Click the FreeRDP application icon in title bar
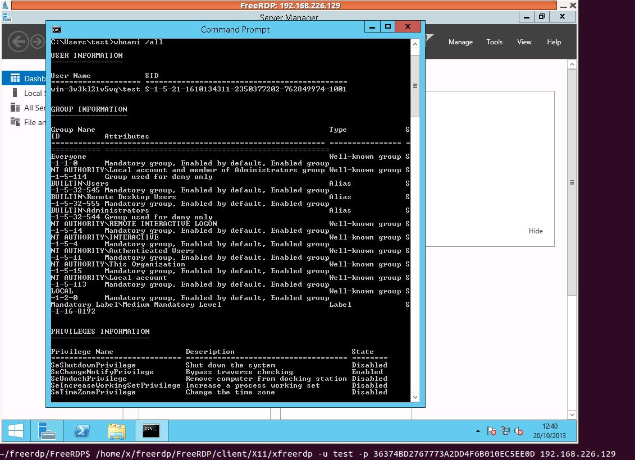The width and height of the screenshot is (635, 460). pyautogui.click(x=5, y=5)
